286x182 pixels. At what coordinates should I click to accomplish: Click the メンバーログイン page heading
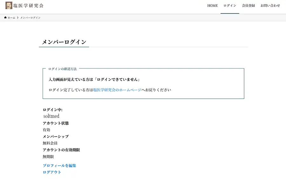click(64, 42)
